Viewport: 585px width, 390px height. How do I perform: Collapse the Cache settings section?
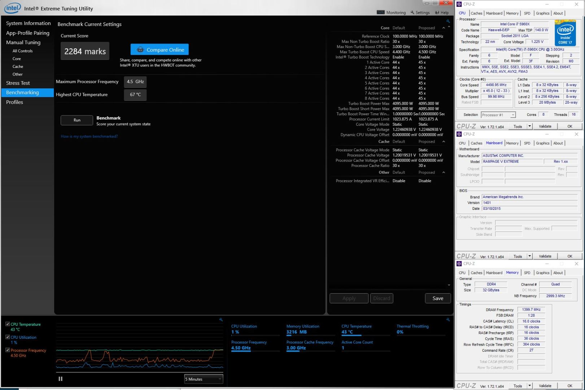444,142
